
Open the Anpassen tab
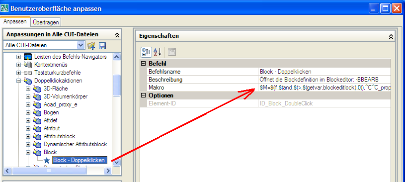click(15, 21)
